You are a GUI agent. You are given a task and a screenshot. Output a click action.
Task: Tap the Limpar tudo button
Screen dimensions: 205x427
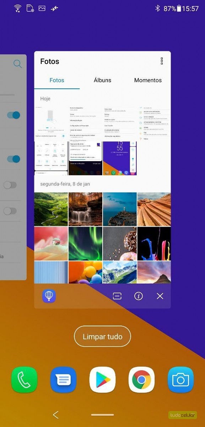pyautogui.click(x=102, y=336)
